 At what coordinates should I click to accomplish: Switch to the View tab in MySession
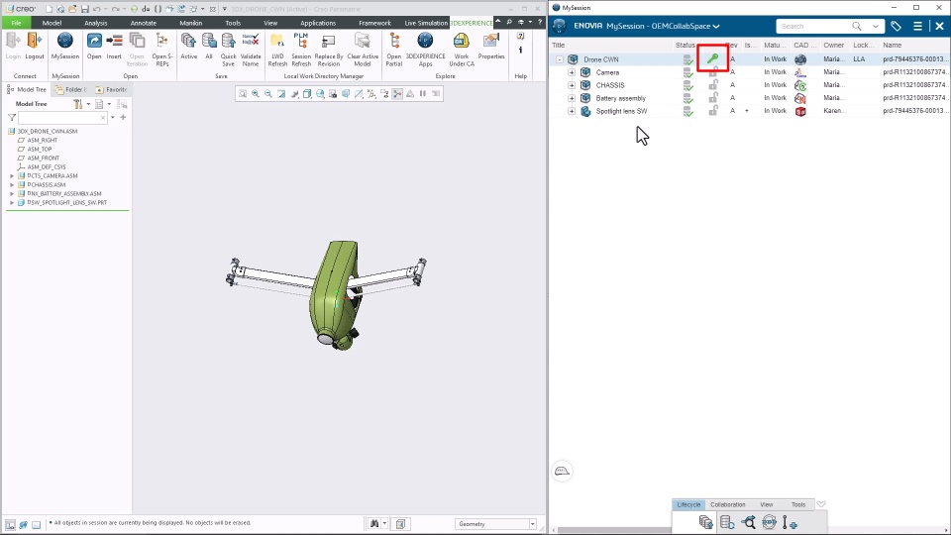tap(767, 504)
